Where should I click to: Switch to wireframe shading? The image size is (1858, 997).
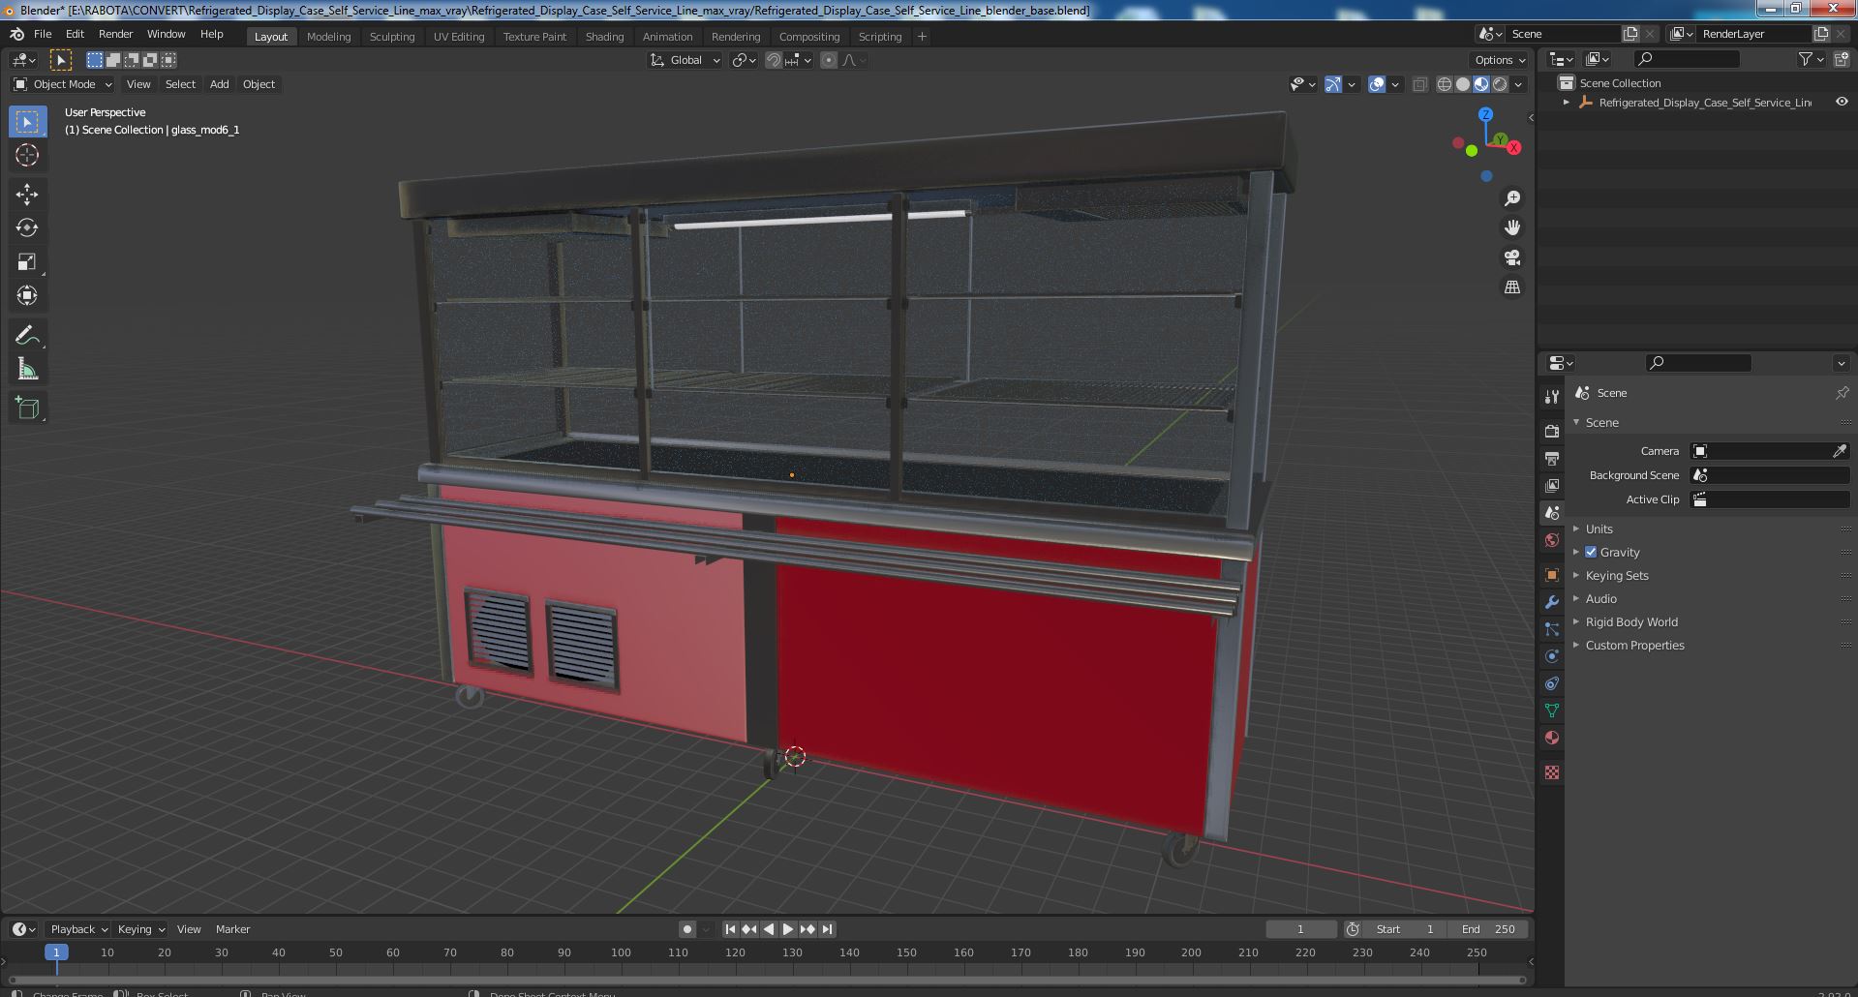point(1445,84)
